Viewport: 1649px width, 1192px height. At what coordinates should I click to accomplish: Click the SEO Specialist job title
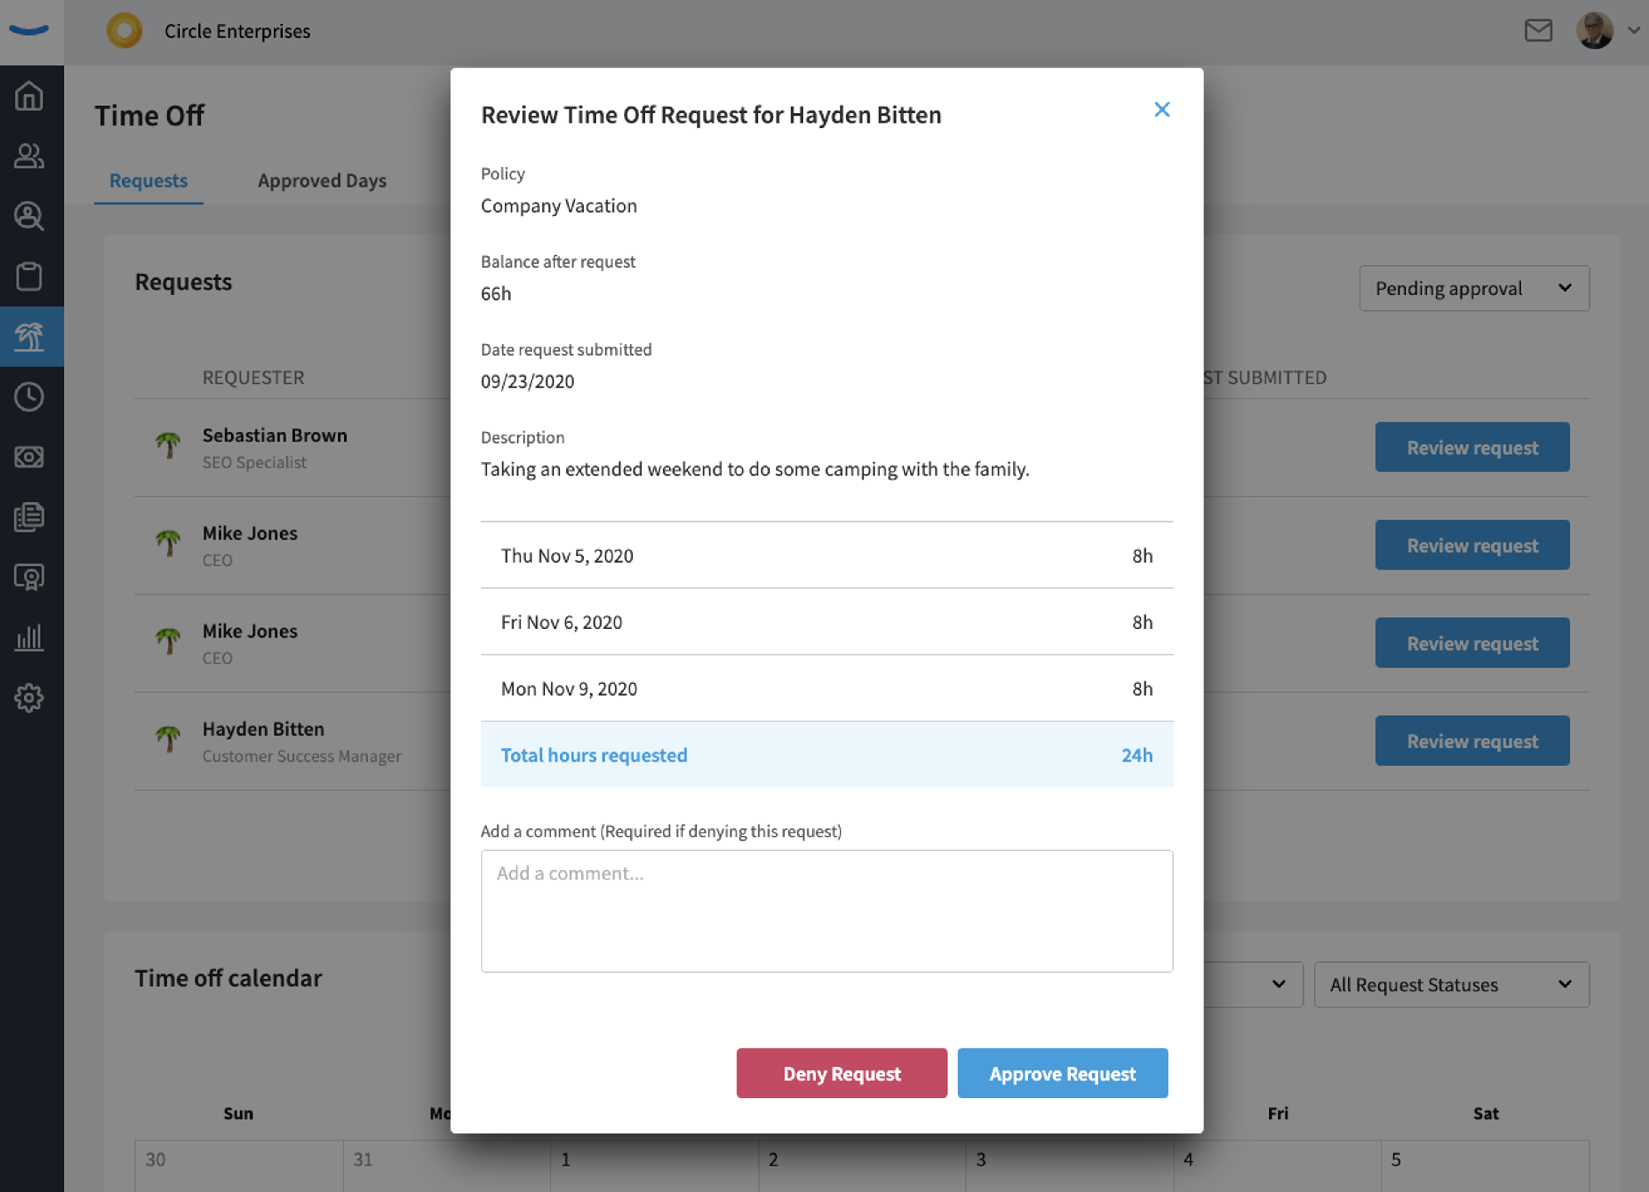click(x=254, y=462)
